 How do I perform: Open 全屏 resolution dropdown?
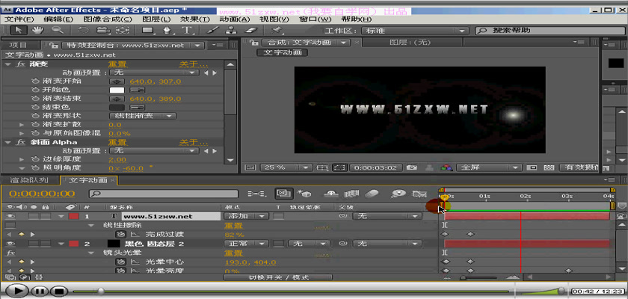(489, 167)
